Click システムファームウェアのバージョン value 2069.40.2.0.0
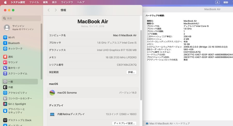This screenshot has height=126, width=233. pos(205,47)
